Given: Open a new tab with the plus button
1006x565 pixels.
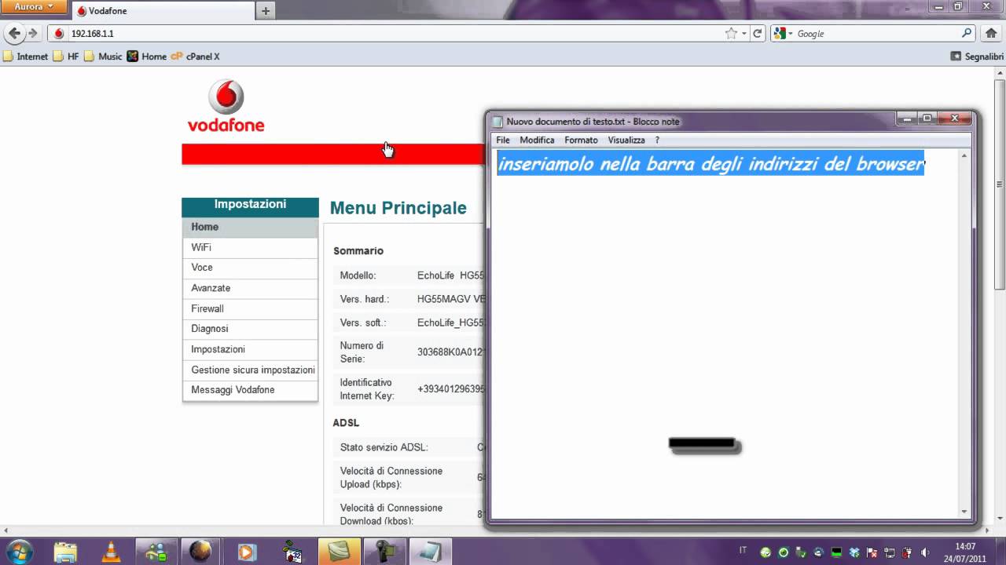Looking at the screenshot, I should [x=266, y=11].
